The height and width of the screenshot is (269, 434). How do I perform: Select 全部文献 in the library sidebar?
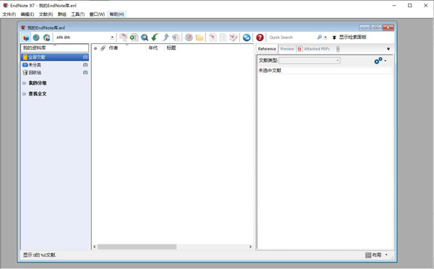[x=55, y=57]
